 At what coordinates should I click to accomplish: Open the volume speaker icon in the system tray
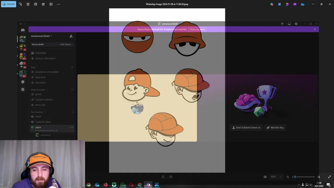click(x=311, y=185)
